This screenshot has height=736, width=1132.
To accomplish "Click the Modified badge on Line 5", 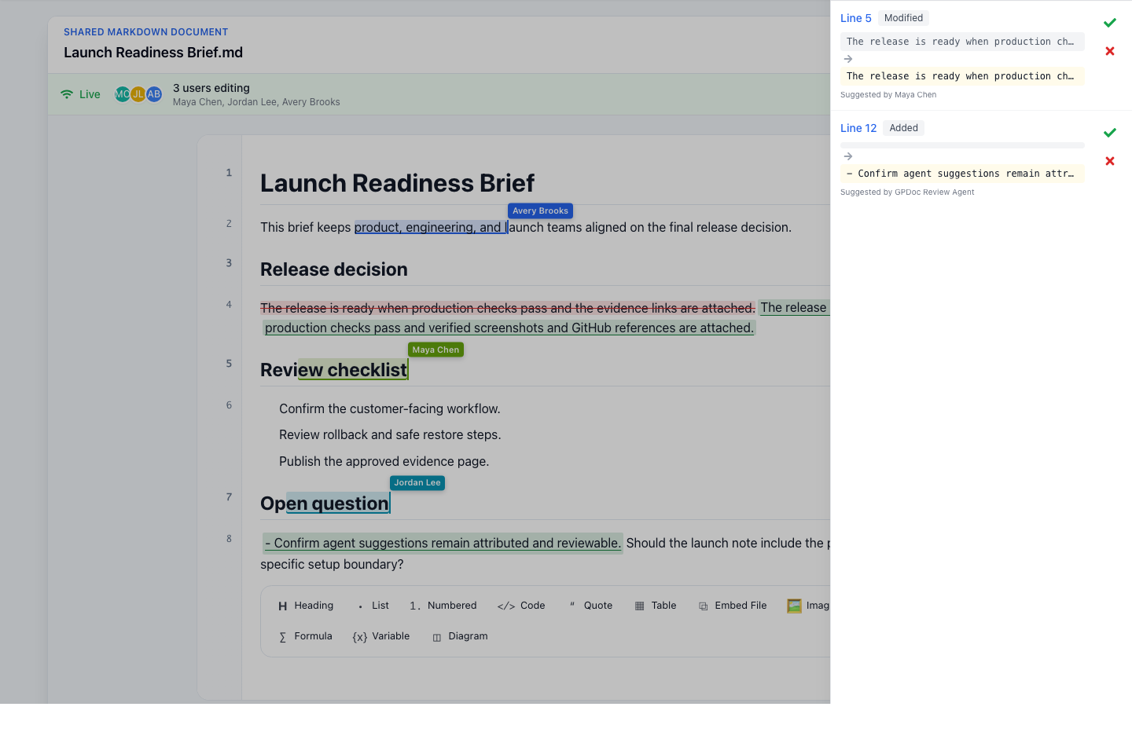I will 903,18.
